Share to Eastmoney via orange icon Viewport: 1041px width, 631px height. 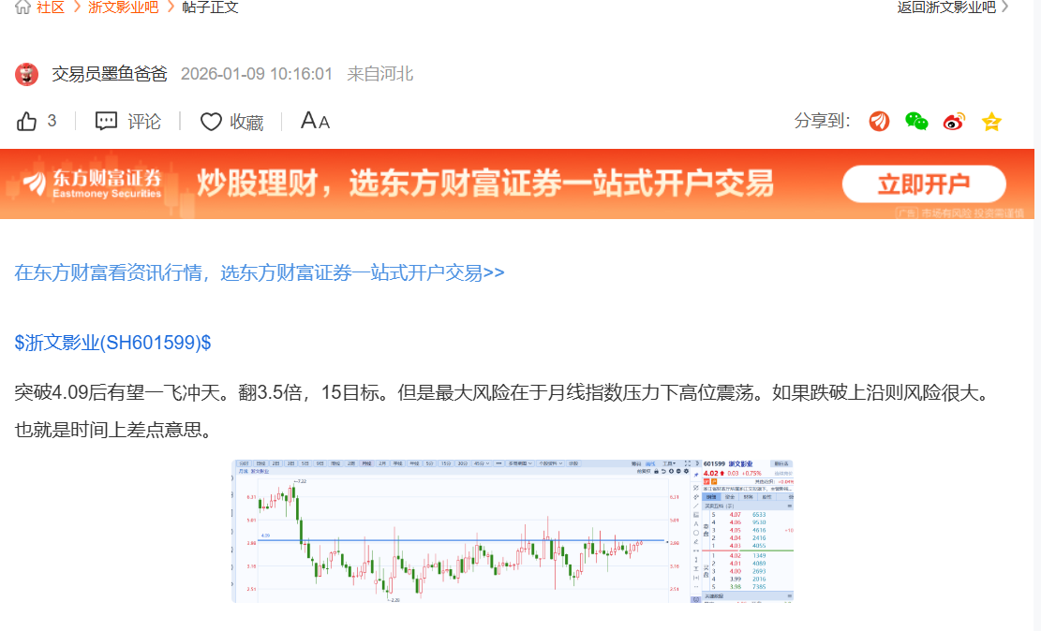pyautogui.click(x=879, y=122)
